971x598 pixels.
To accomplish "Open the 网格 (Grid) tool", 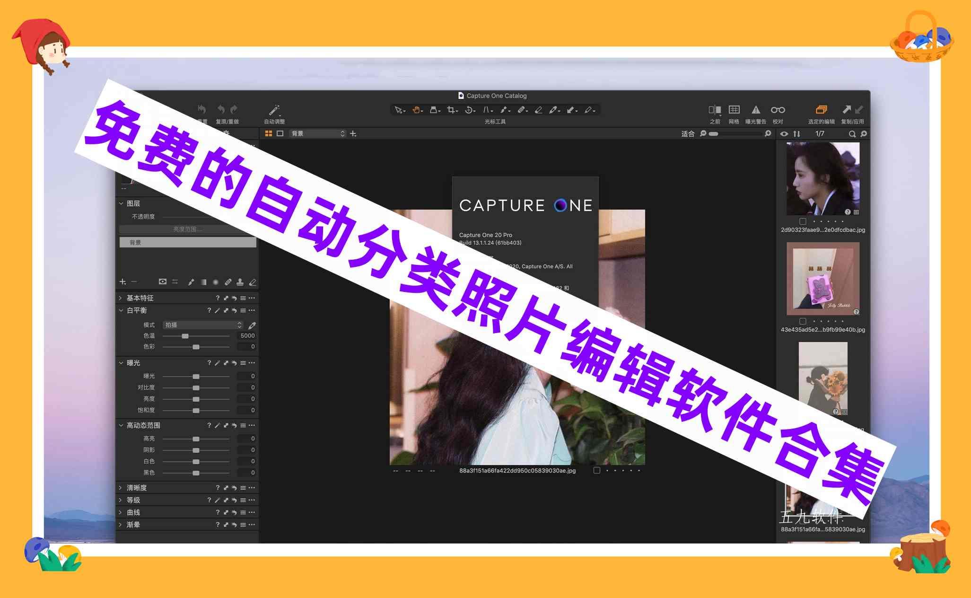I will pos(734,109).
